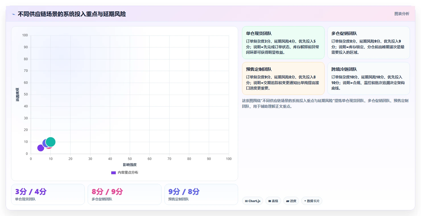421x216 pixels.
Task: Click the caption paragraph starting 这张图围绕
Action: coord(325,103)
